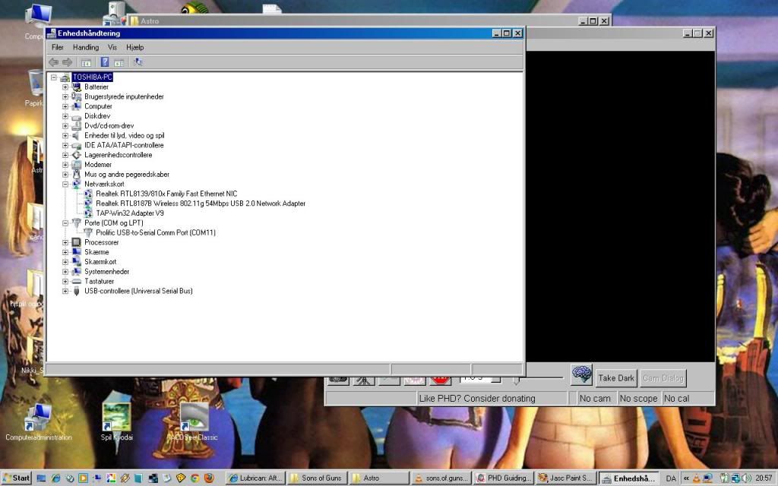This screenshot has height=486, width=778.
Task: Click the volume speaker icon in system tray
Action: click(747, 478)
